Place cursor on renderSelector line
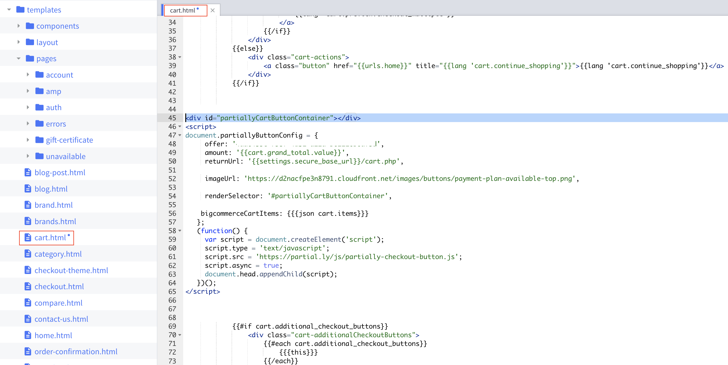 [x=298, y=196]
